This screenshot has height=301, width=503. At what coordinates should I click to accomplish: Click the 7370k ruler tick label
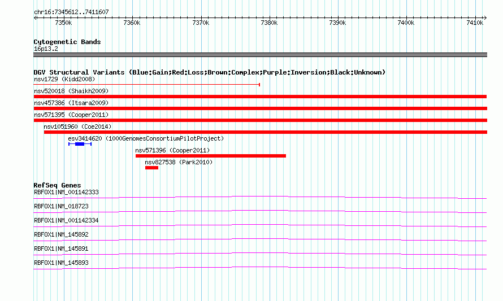click(x=201, y=23)
